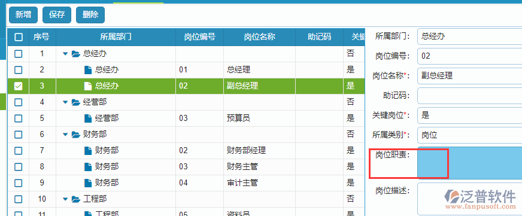Collapse the 经营部 tree node arrow

coord(65,102)
